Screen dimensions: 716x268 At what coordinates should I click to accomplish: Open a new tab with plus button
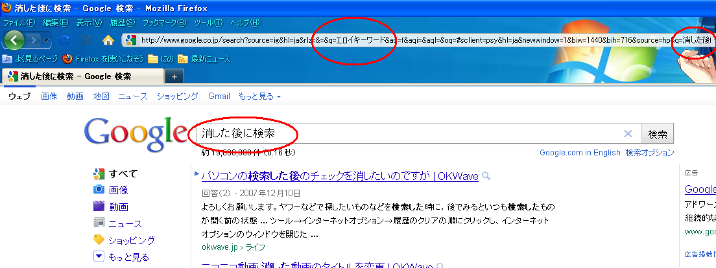point(174,76)
